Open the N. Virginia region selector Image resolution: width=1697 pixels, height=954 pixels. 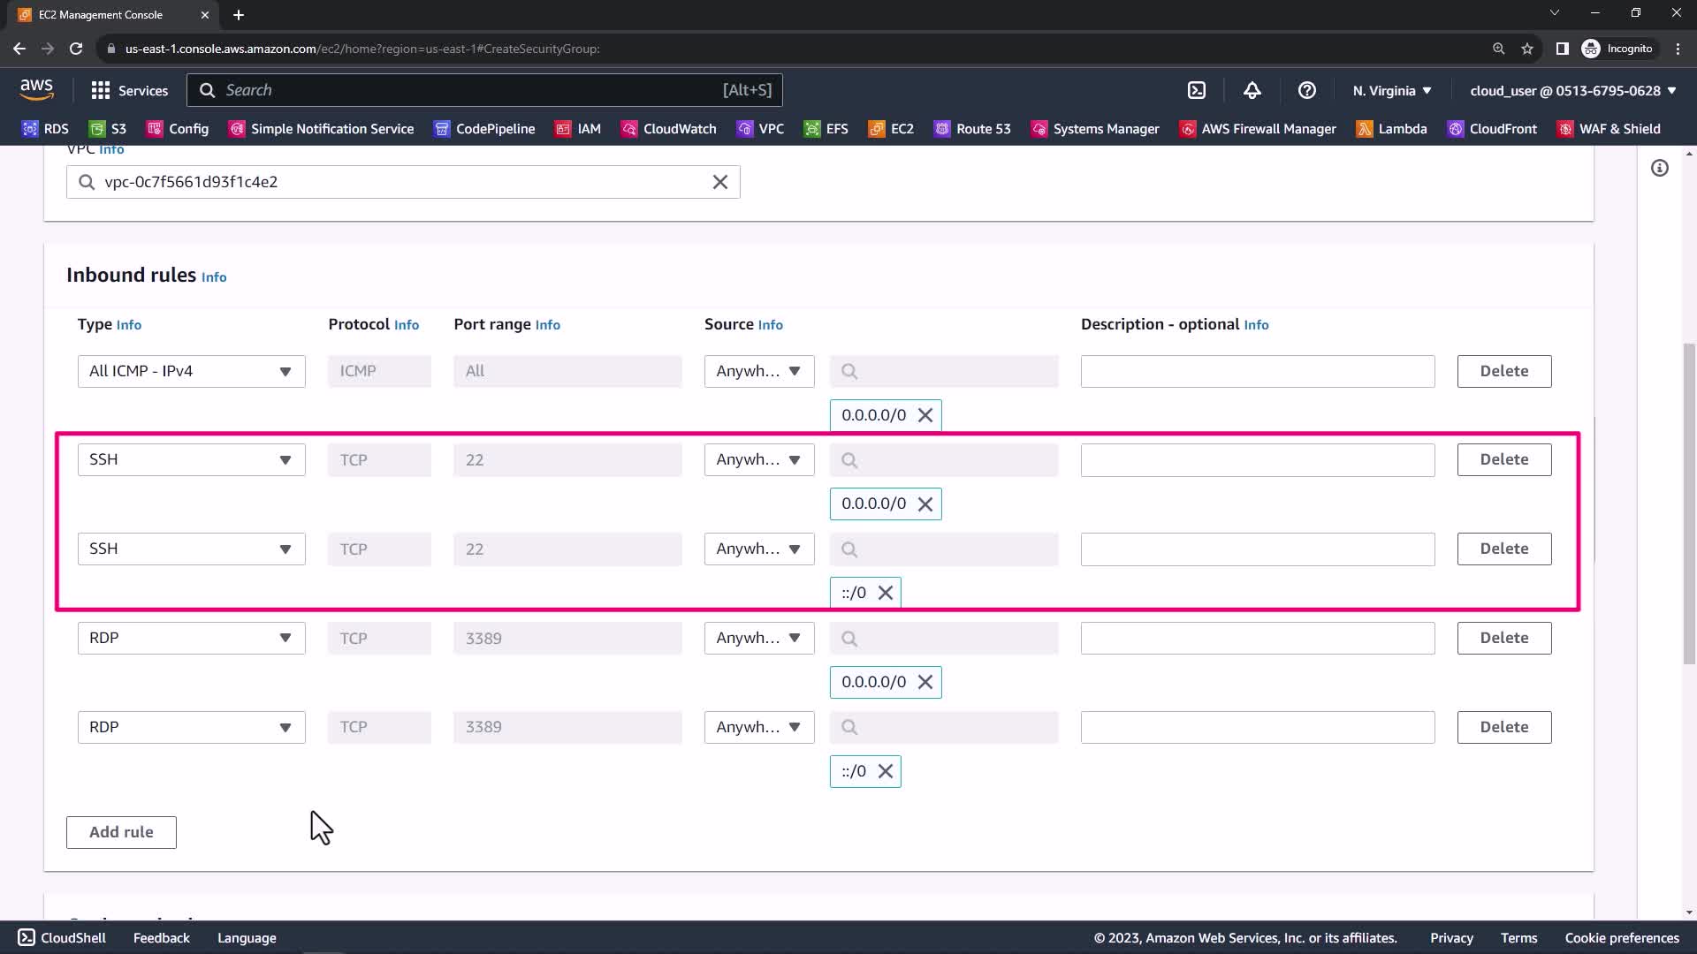1391,90
